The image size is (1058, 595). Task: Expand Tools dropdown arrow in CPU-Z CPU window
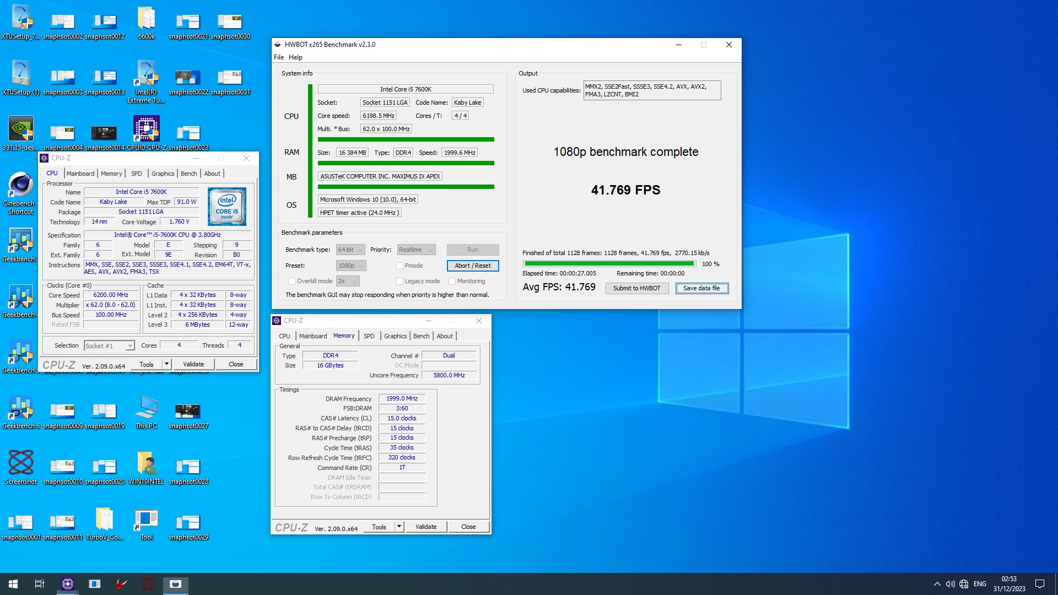[x=166, y=364]
